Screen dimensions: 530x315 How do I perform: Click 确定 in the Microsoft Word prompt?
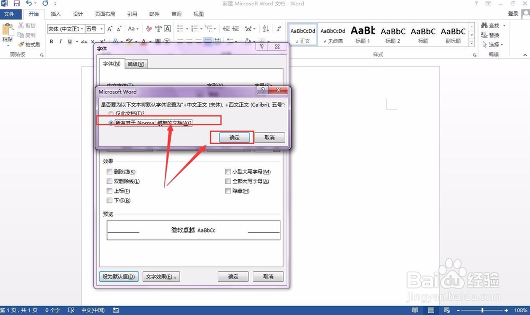pyautogui.click(x=235, y=137)
